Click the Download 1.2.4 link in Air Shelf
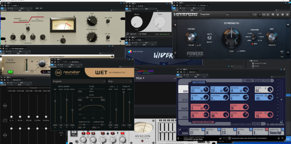 (165, 34)
